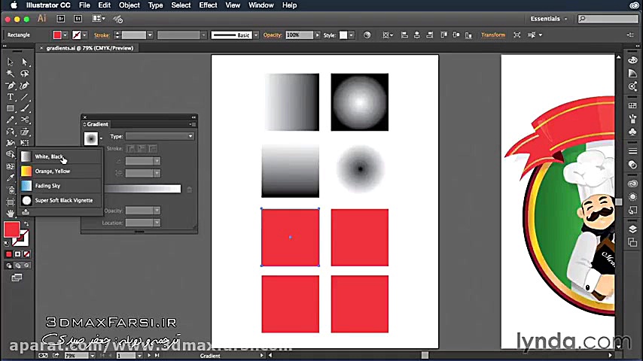
Task: Select the Artboard tool
Action: tap(11, 202)
